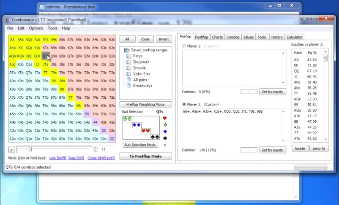Click Cross [shift+ctrl] mode link
Image resolution: width=339 pixels, height=205 pixels.
click(x=101, y=158)
